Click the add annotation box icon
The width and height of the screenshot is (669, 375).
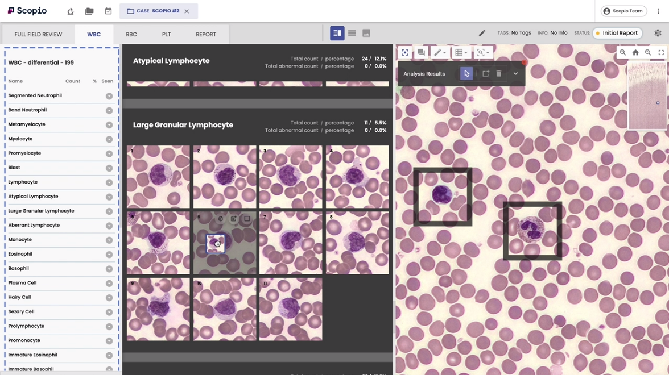486,74
